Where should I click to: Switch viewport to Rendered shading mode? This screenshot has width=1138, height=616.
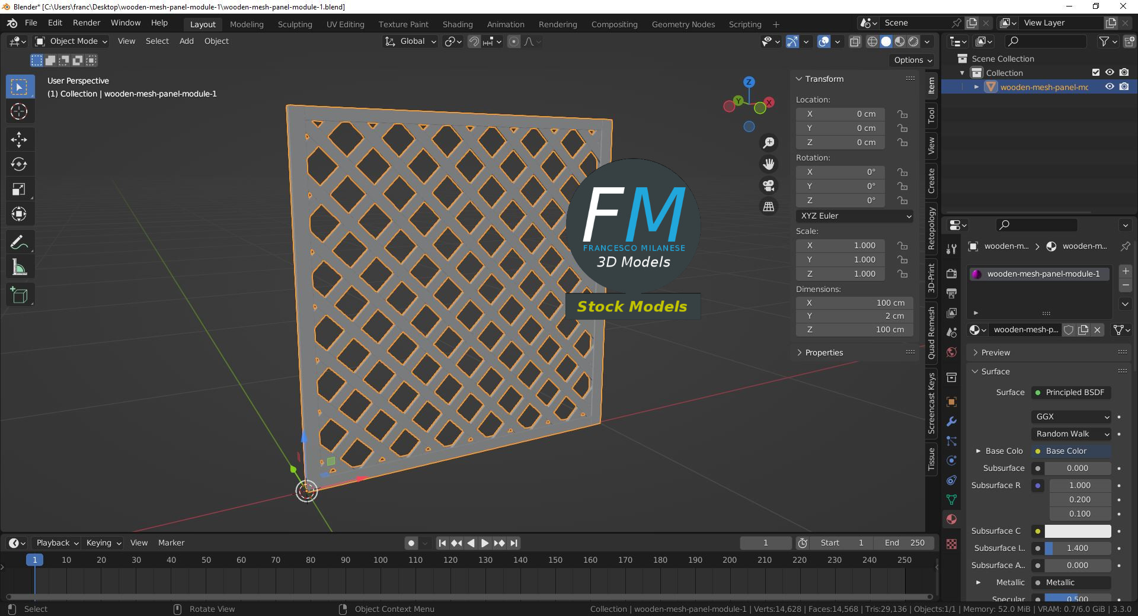[x=912, y=41]
